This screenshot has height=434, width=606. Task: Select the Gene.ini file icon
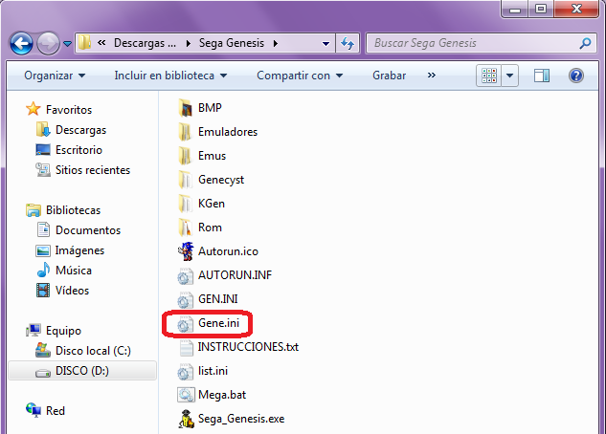[185, 323]
